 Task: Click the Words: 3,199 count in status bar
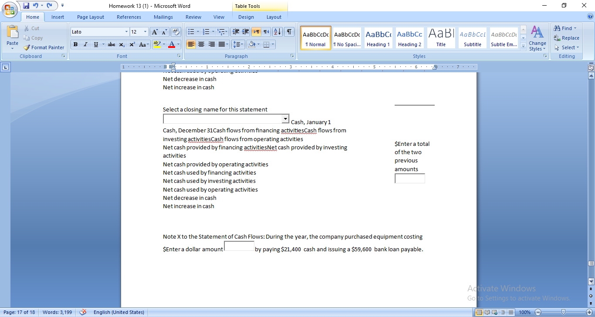point(57,312)
